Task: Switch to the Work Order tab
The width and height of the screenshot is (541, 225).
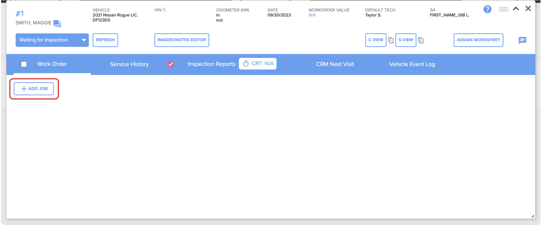Action: coord(52,64)
